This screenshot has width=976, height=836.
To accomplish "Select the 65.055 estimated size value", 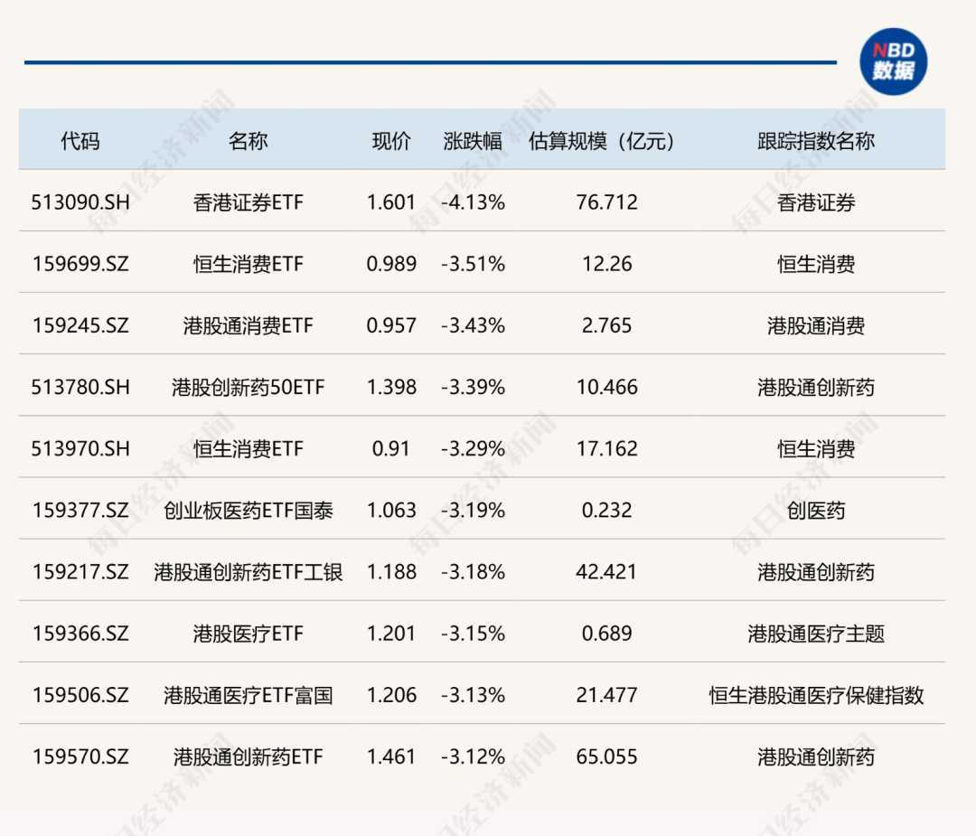I will [606, 756].
